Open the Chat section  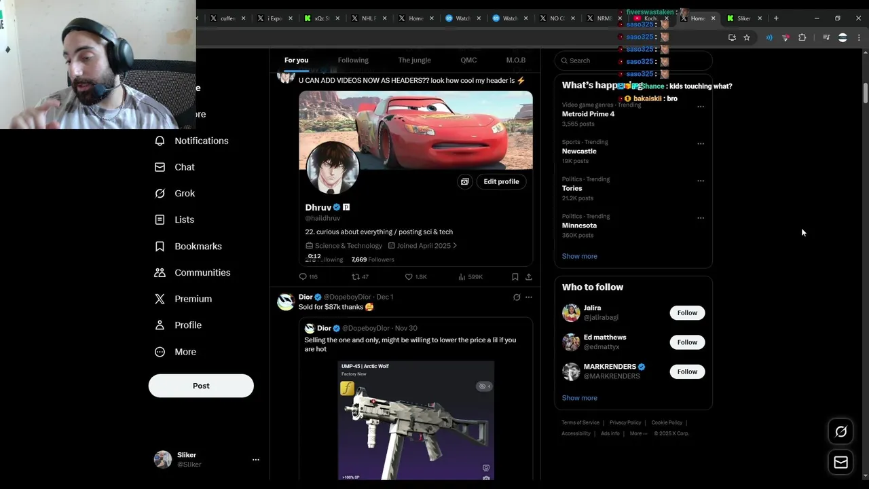[x=174, y=167]
